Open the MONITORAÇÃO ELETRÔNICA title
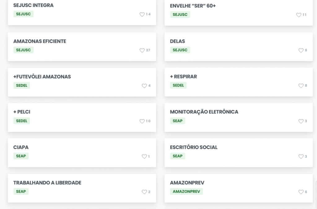The height and width of the screenshot is (209, 317). point(204,112)
